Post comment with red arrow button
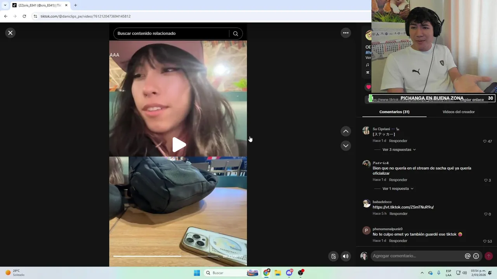This screenshot has width=497, height=279. (488, 256)
